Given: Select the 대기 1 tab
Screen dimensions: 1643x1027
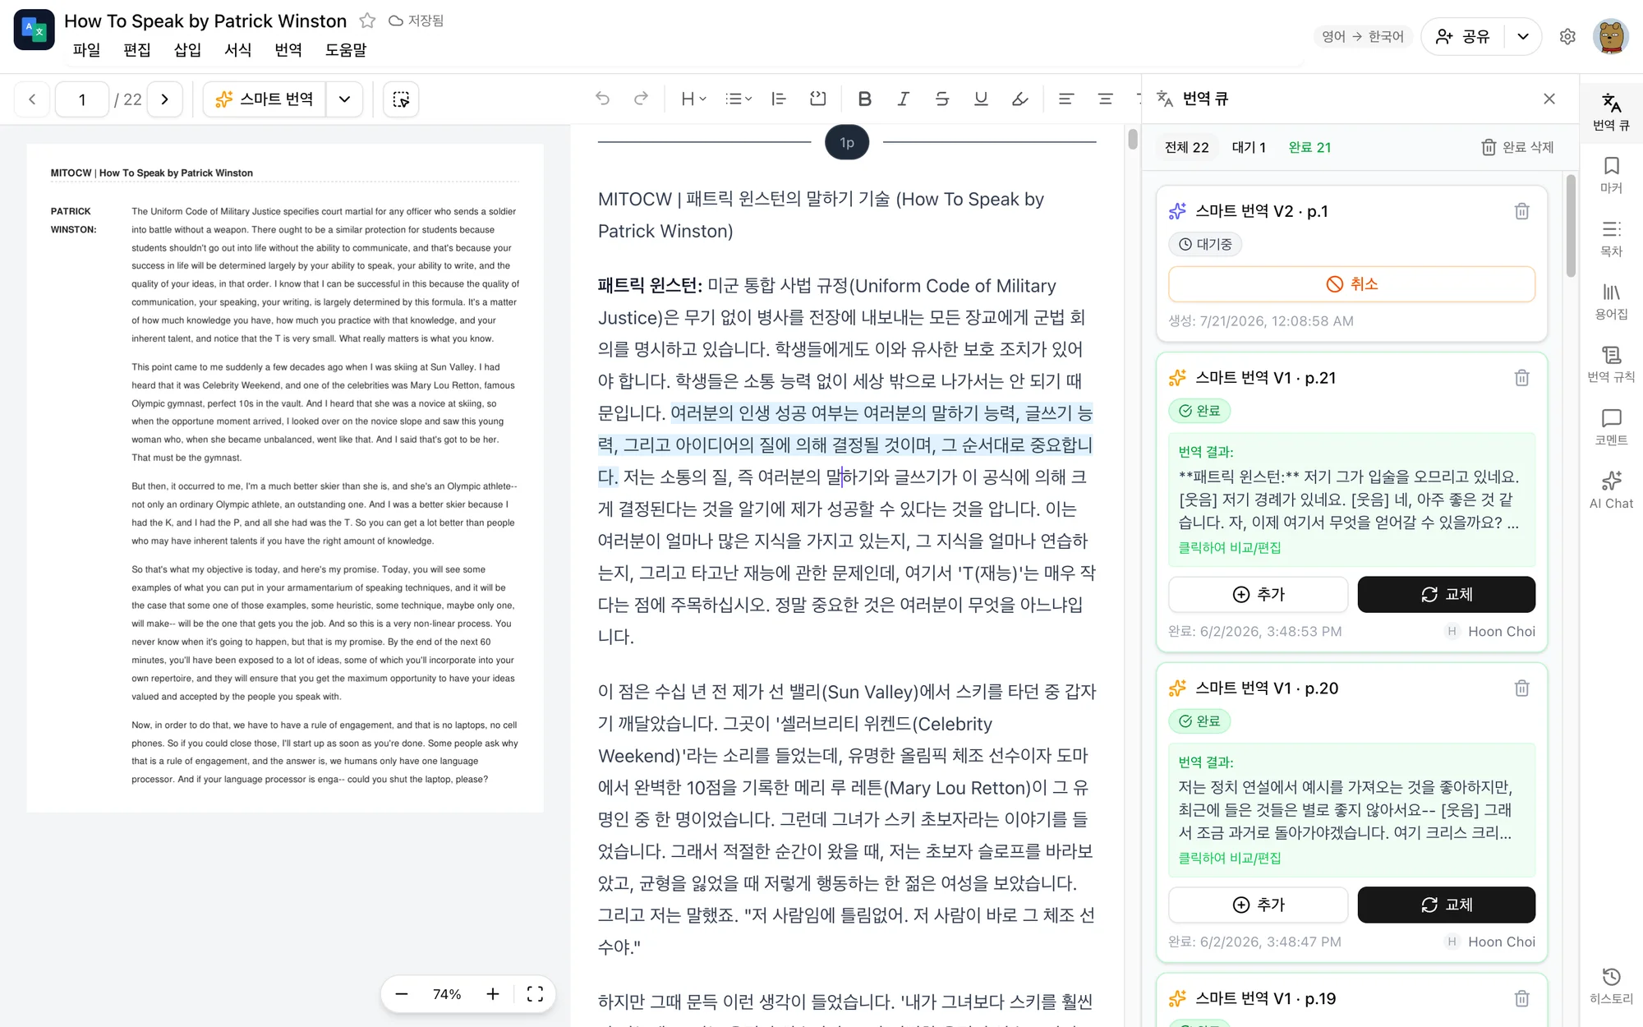Looking at the screenshot, I should point(1249,147).
